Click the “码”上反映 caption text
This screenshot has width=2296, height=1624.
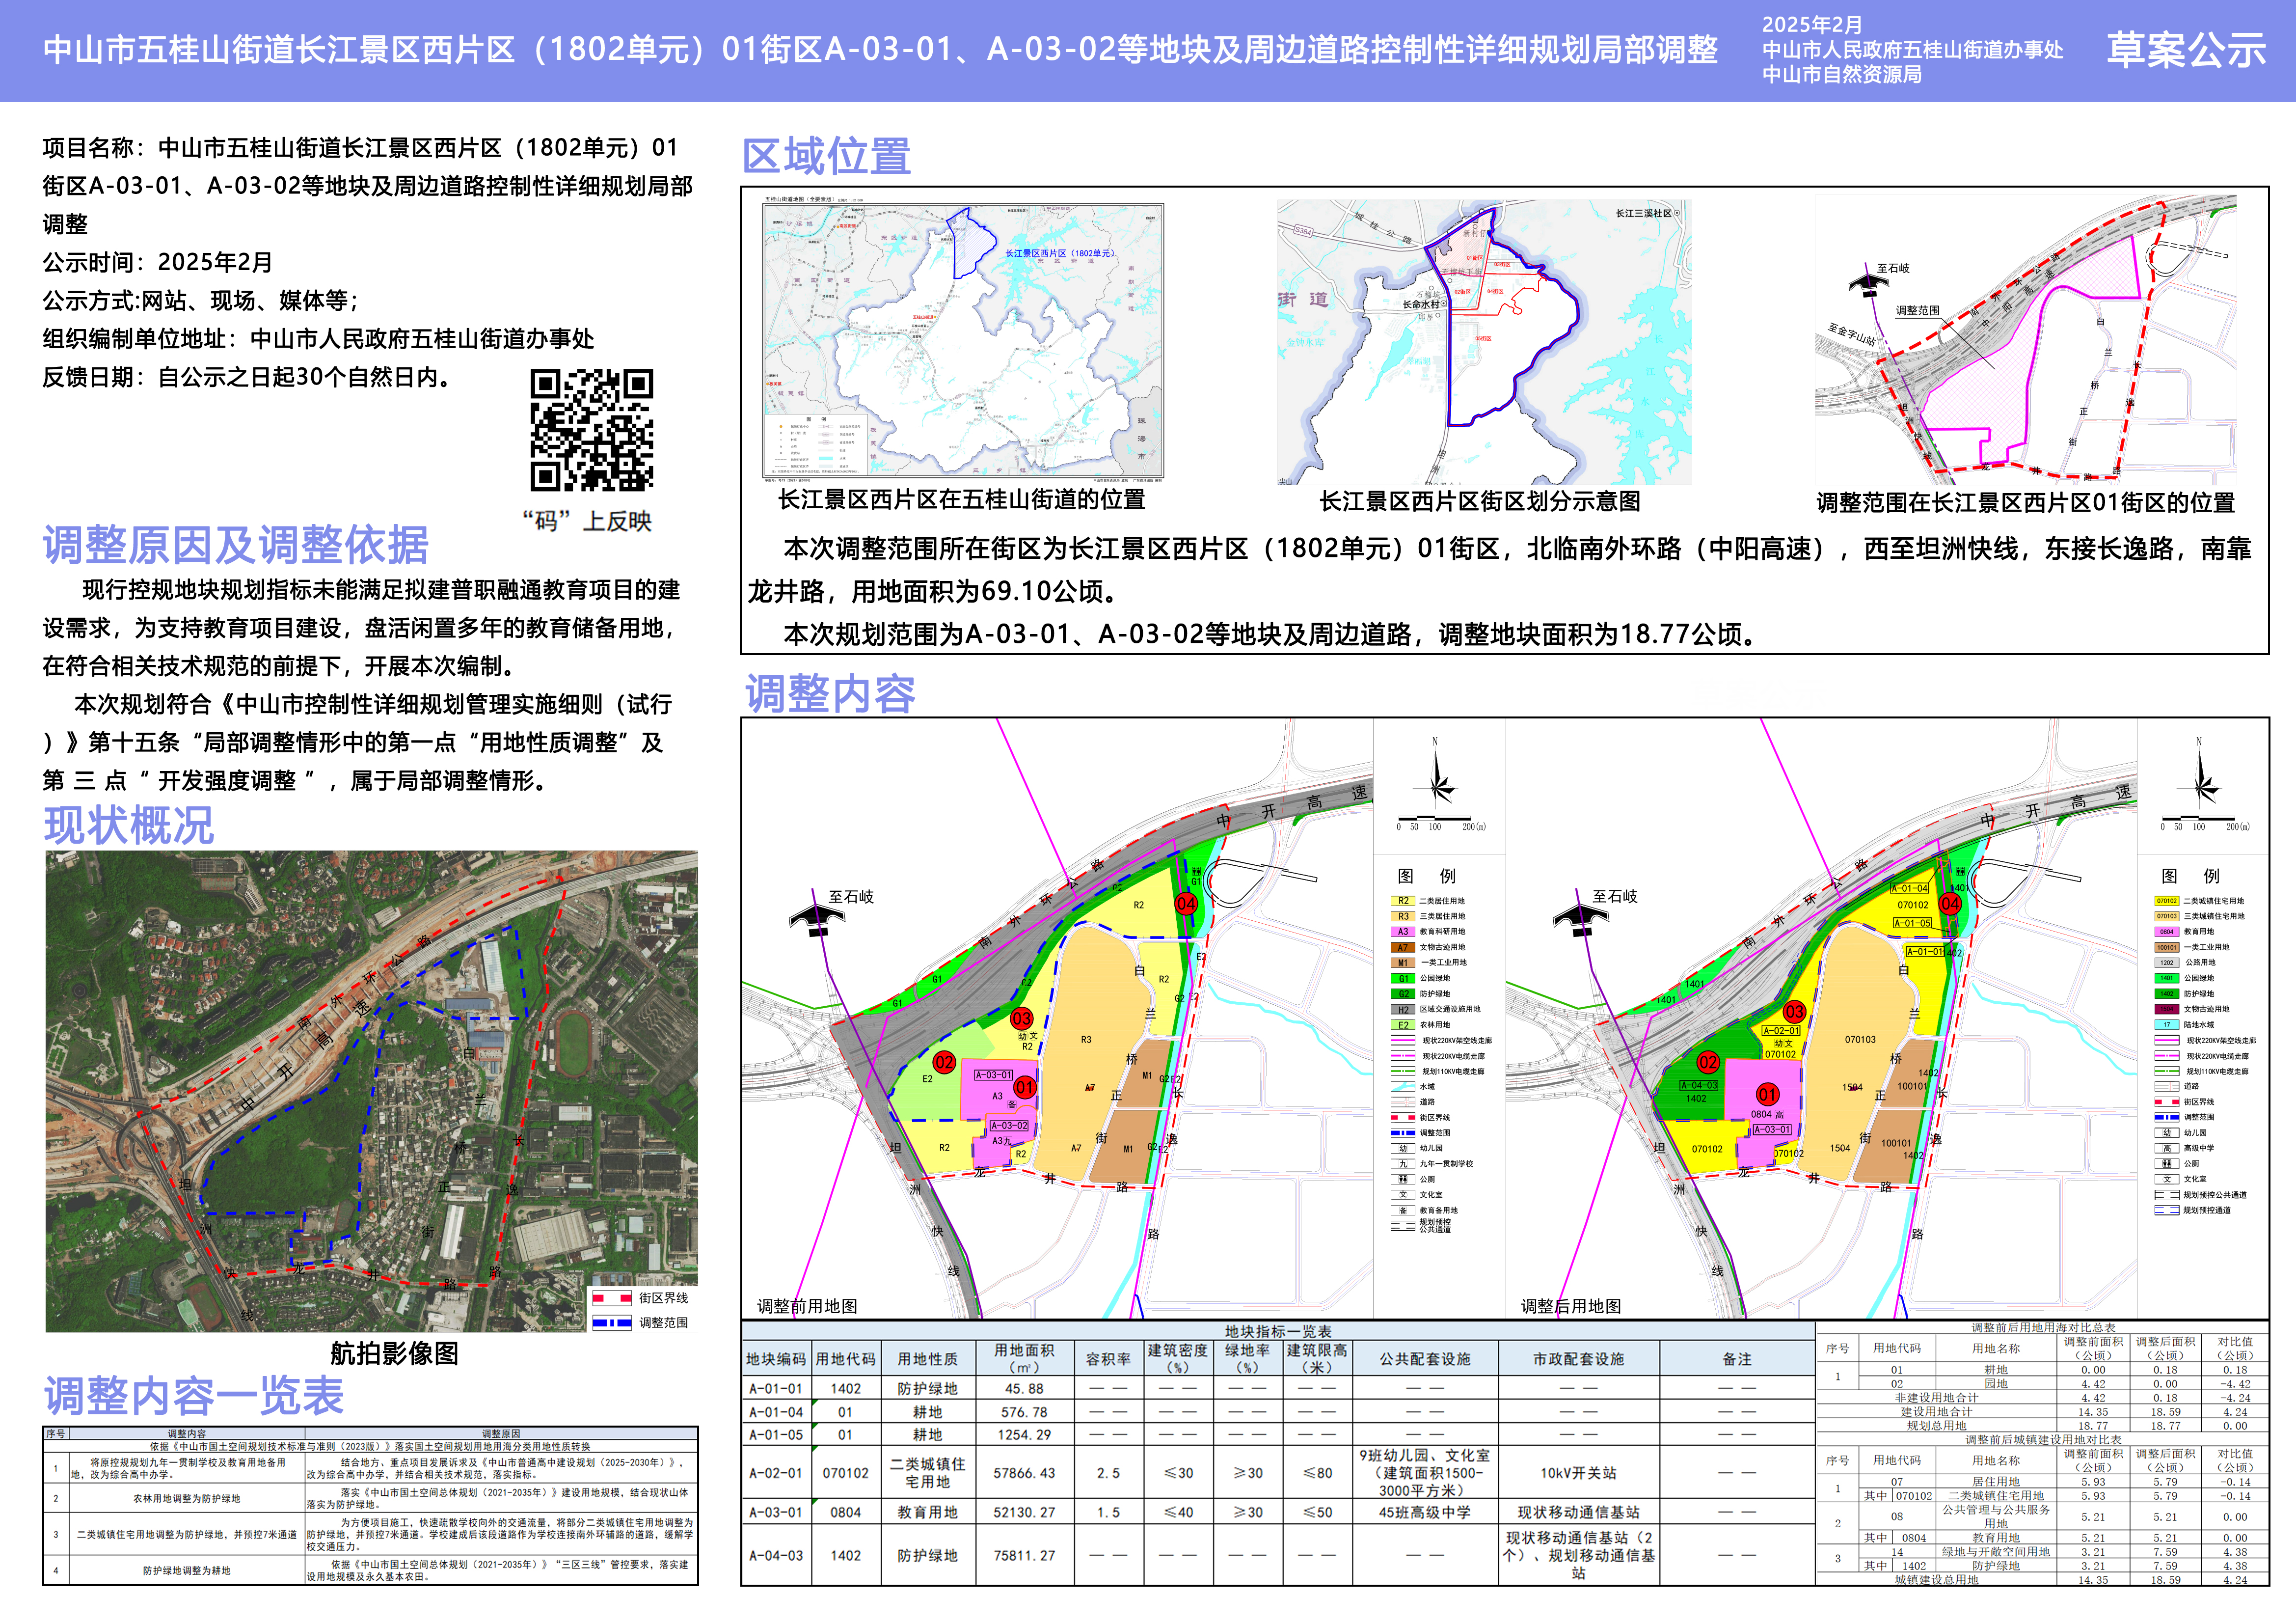click(587, 522)
